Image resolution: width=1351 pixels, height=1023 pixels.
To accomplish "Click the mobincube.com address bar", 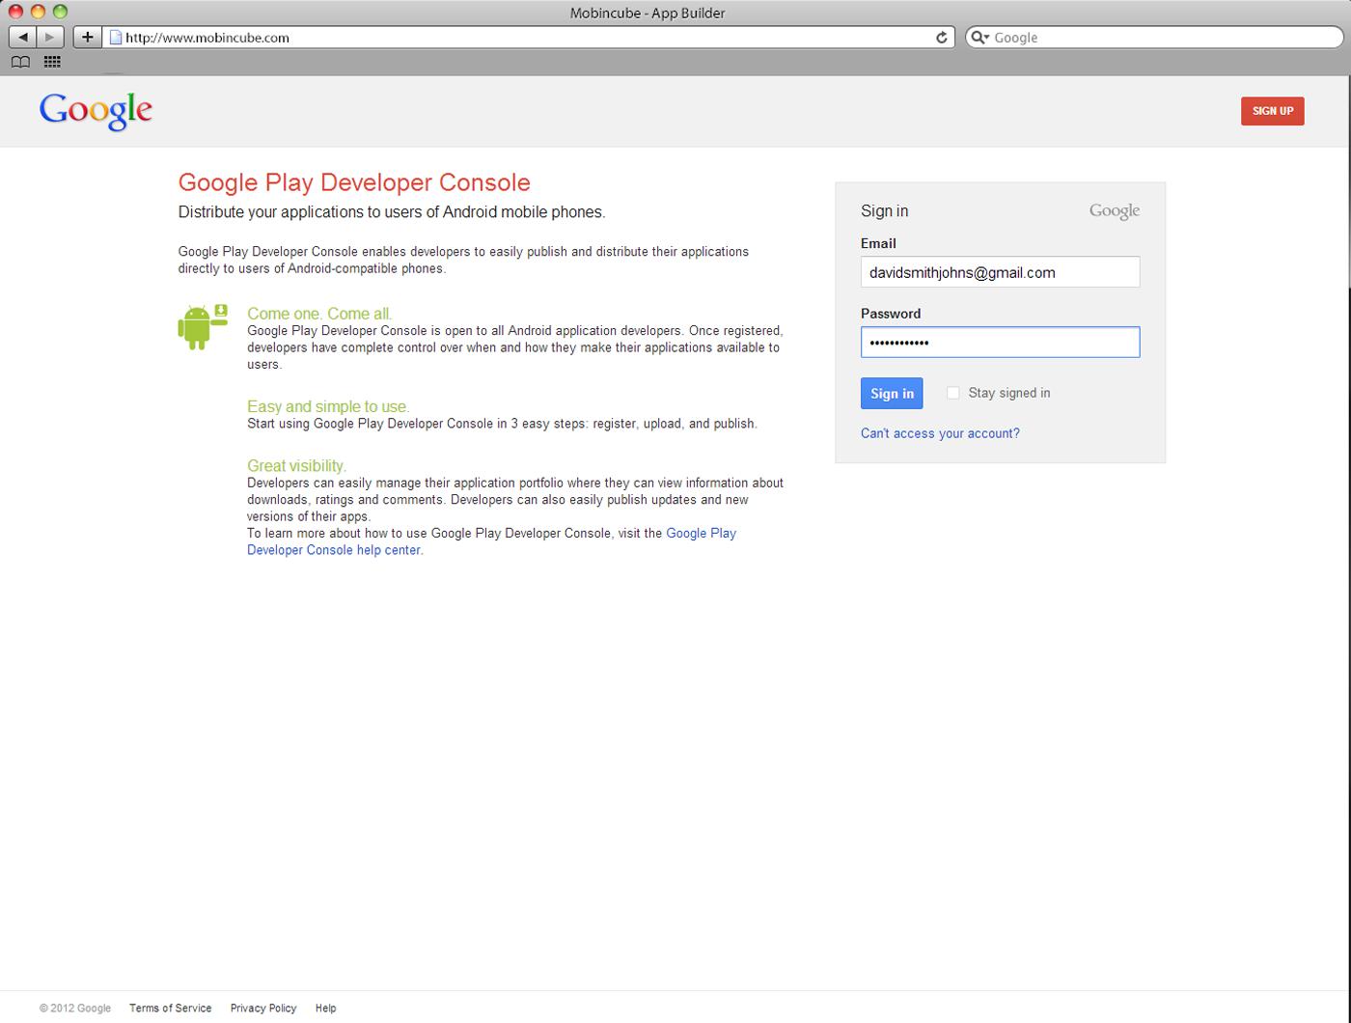I will click(x=528, y=38).
